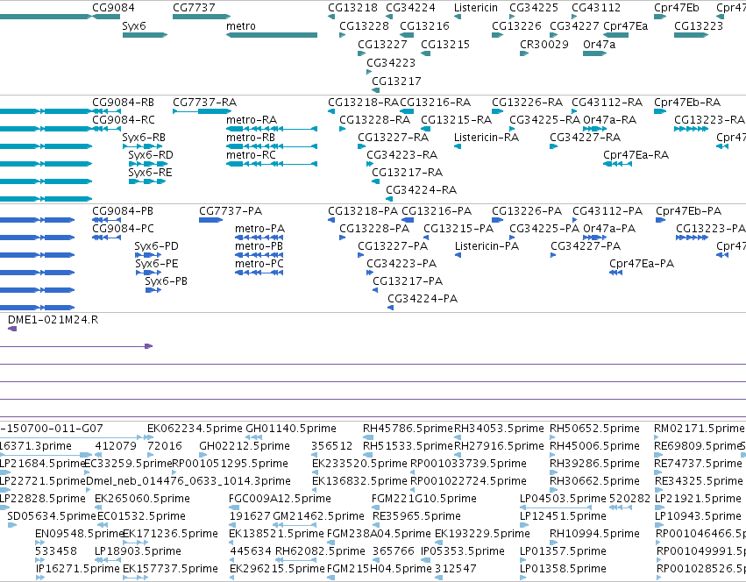Click the Syx6-PB protein label

tap(166, 281)
